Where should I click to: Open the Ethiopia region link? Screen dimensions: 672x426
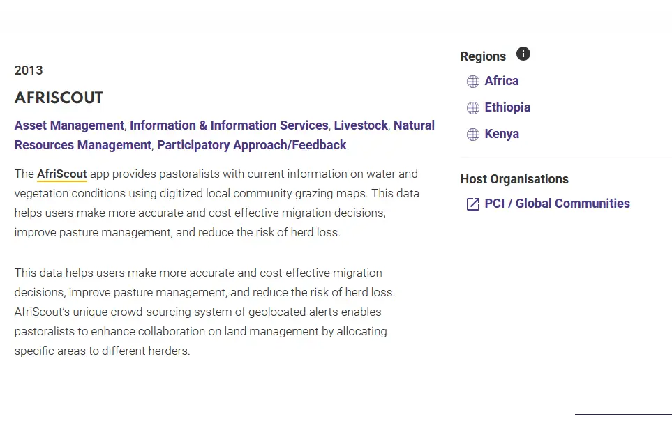[x=507, y=107]
